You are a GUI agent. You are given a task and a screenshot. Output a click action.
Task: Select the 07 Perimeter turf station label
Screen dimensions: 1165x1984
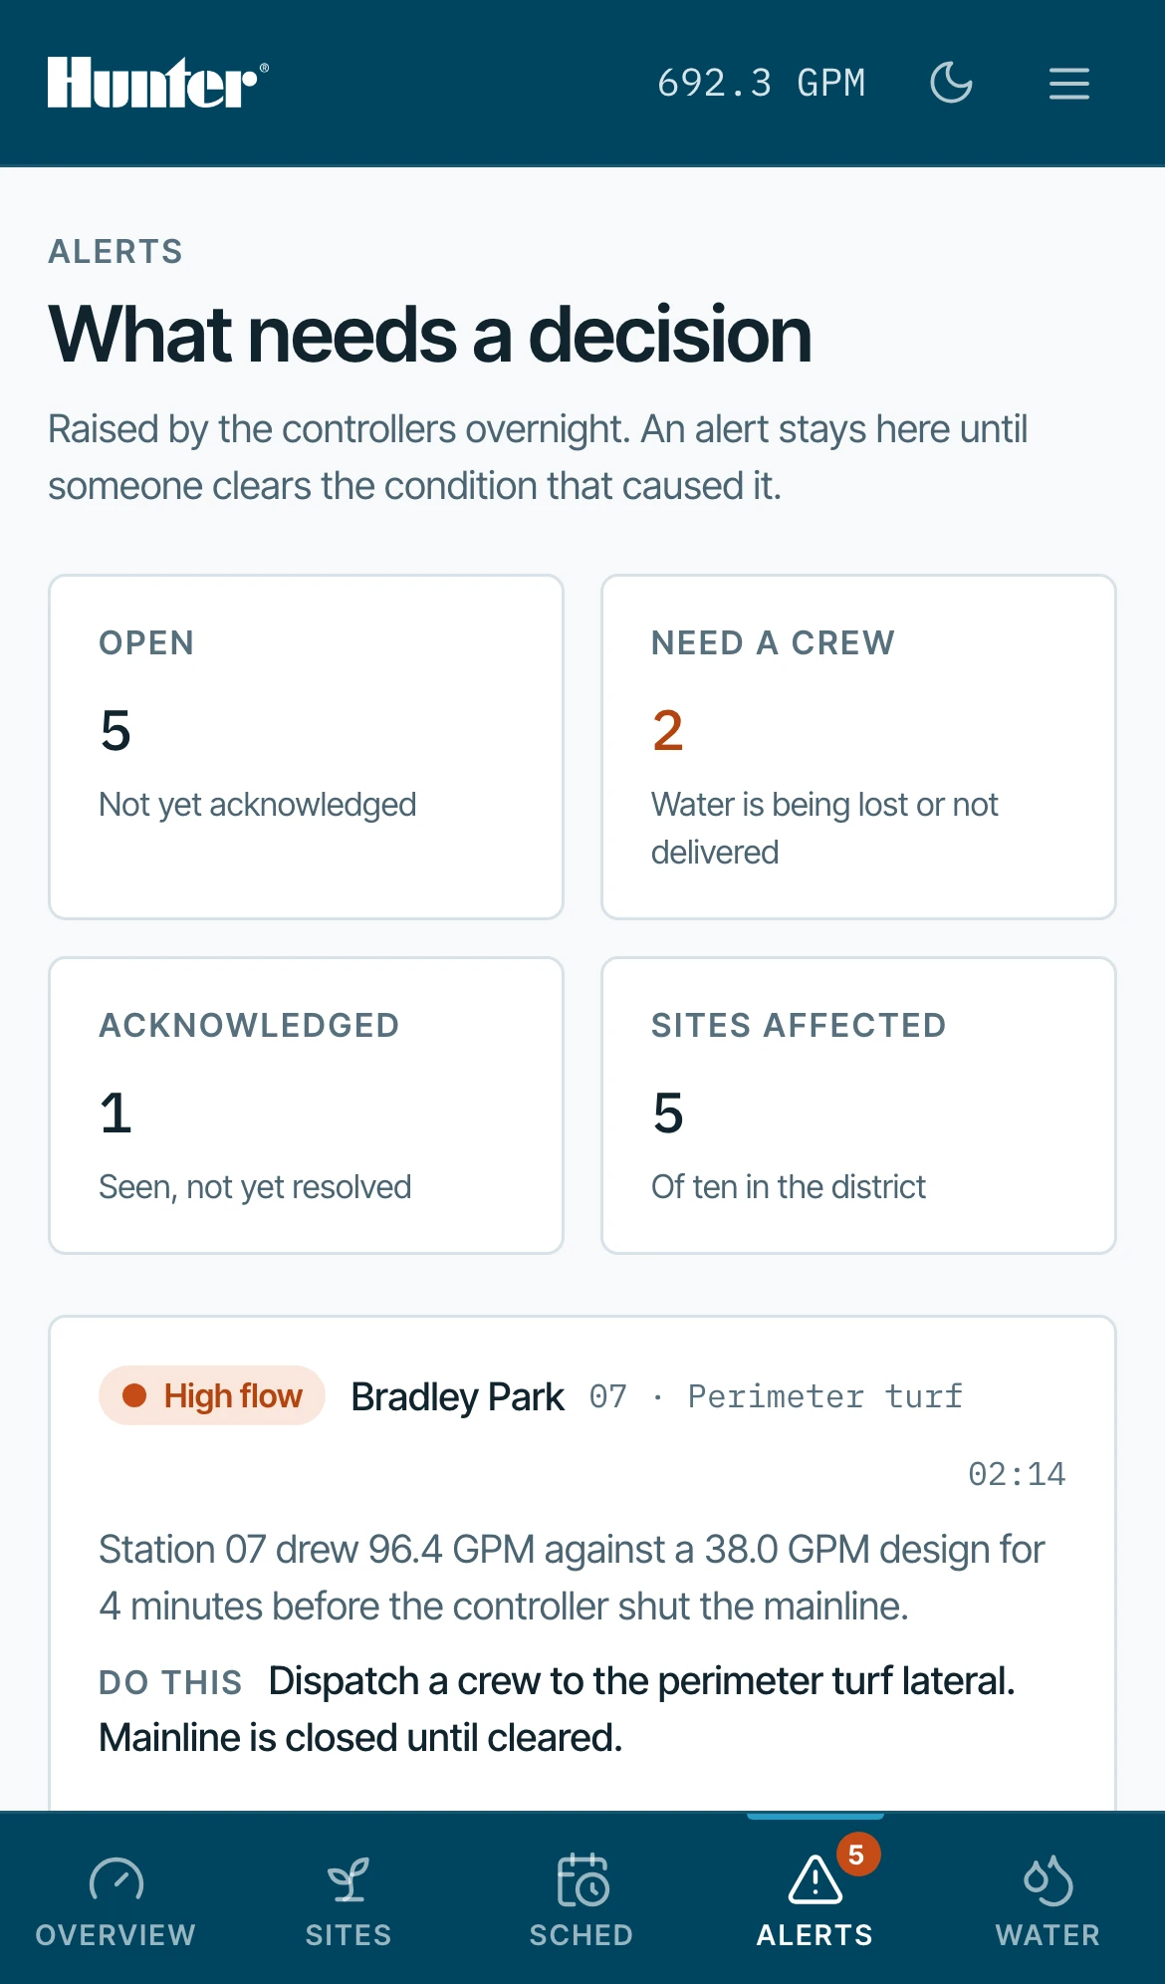[x=777, y=1396]
